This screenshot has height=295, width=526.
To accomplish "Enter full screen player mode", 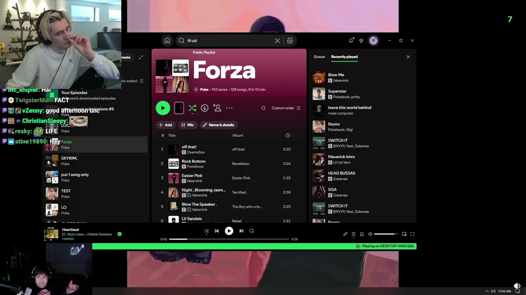I will click(x=412, y=234).
